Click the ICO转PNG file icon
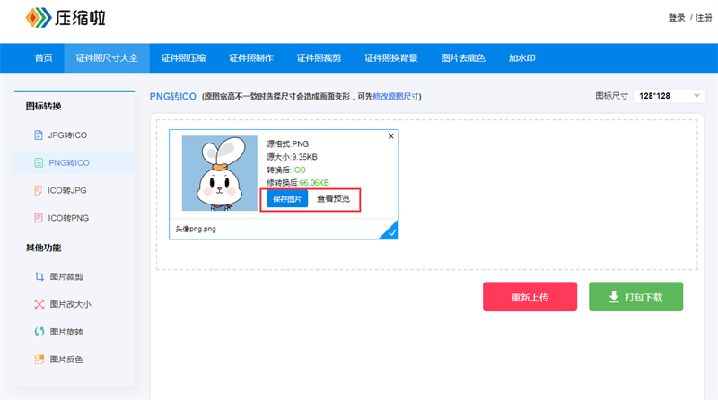This screenshot has width=718, height=400. click(x=39, y=218)
